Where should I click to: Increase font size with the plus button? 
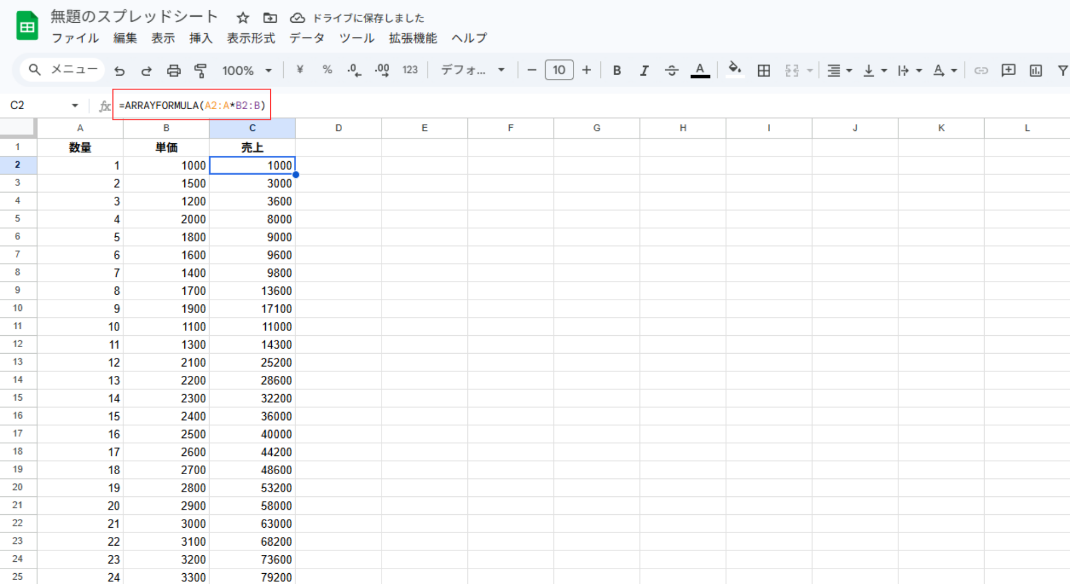[586, 70]
